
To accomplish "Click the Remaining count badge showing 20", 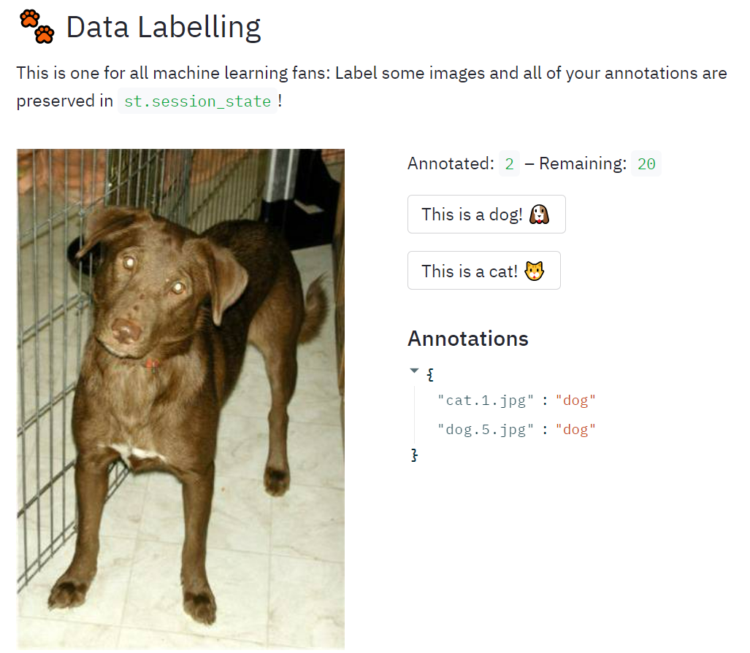I will point(646,164).
